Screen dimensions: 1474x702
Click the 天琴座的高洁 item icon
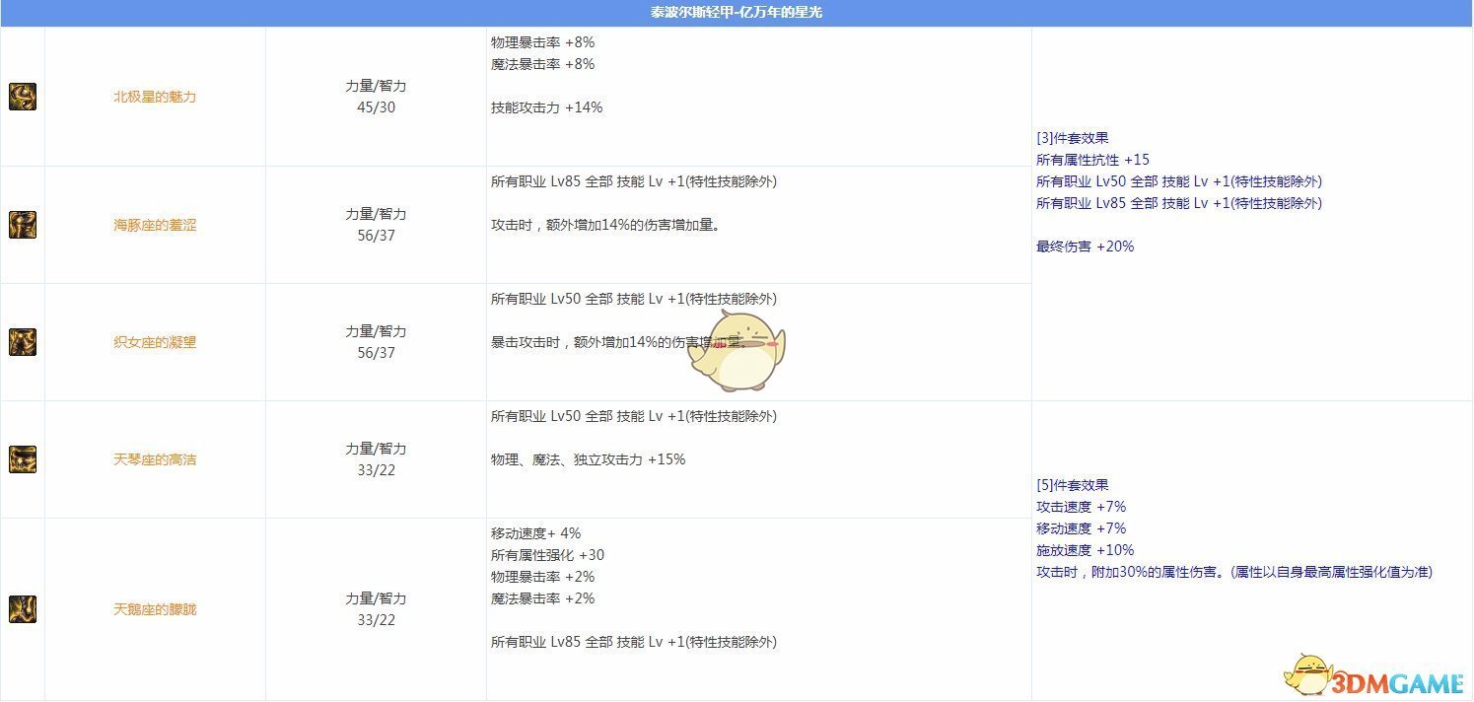pyautogui.click(x=22, y=459)
